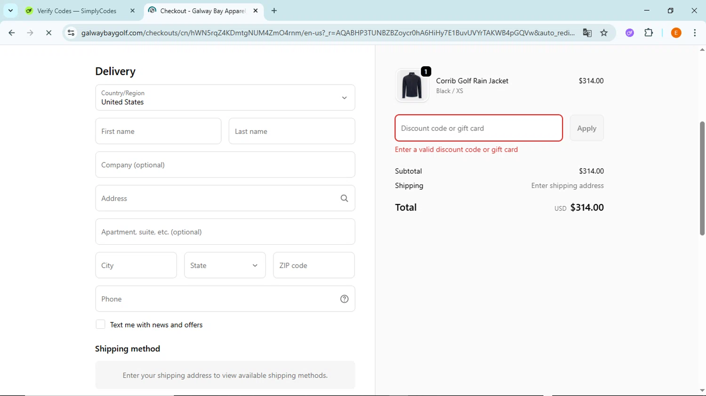Click the page vertical scrollbar thumb
Viewport: 706px width, 396px height.
702,179
